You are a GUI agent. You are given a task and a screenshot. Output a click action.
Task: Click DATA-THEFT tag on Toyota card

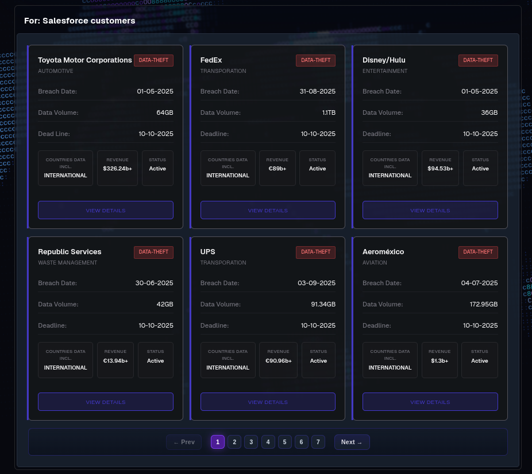(x=153, y=60)
